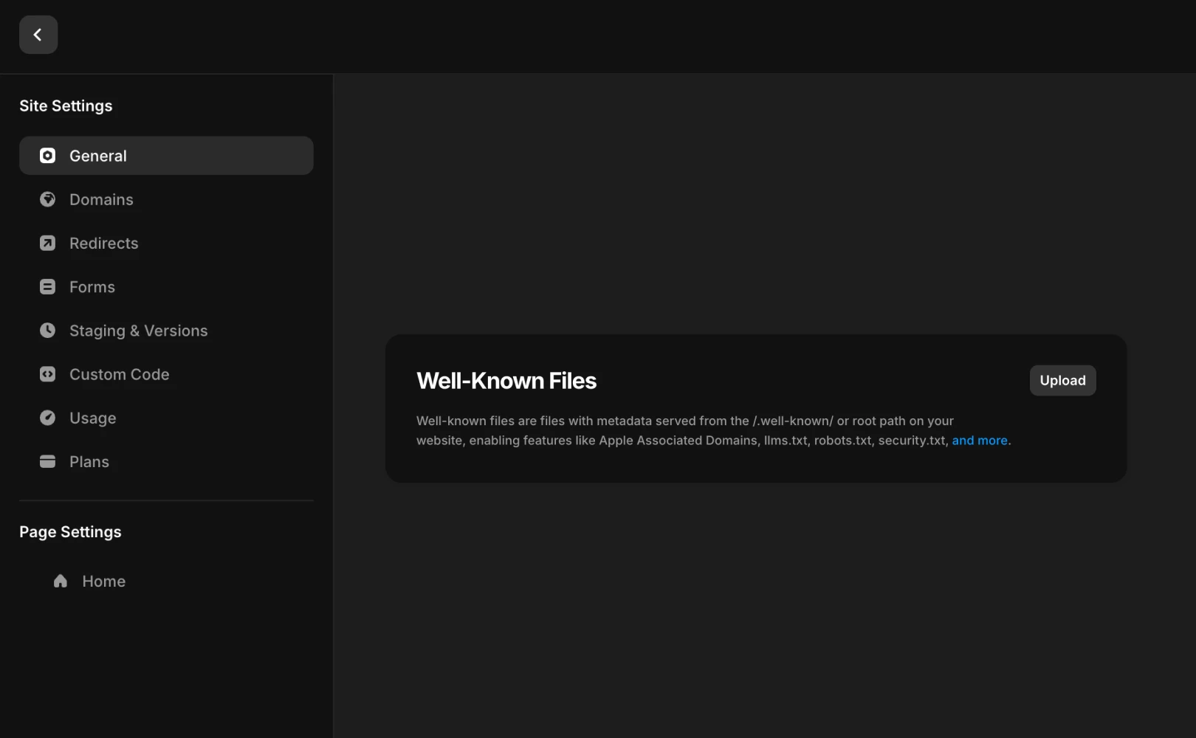Viewport: 1196px width, 738px height.
Task: Open the Plans section
Action: [166, 461]
